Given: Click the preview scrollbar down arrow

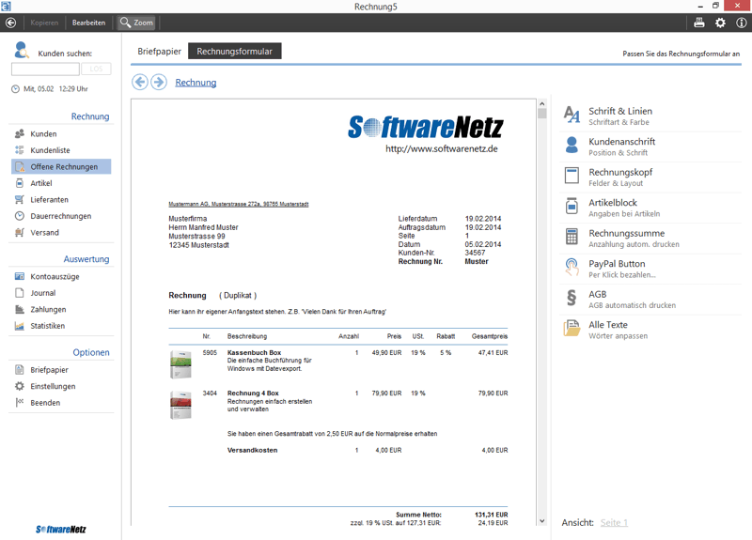Looking at the screenshot, I should (542, 521).
